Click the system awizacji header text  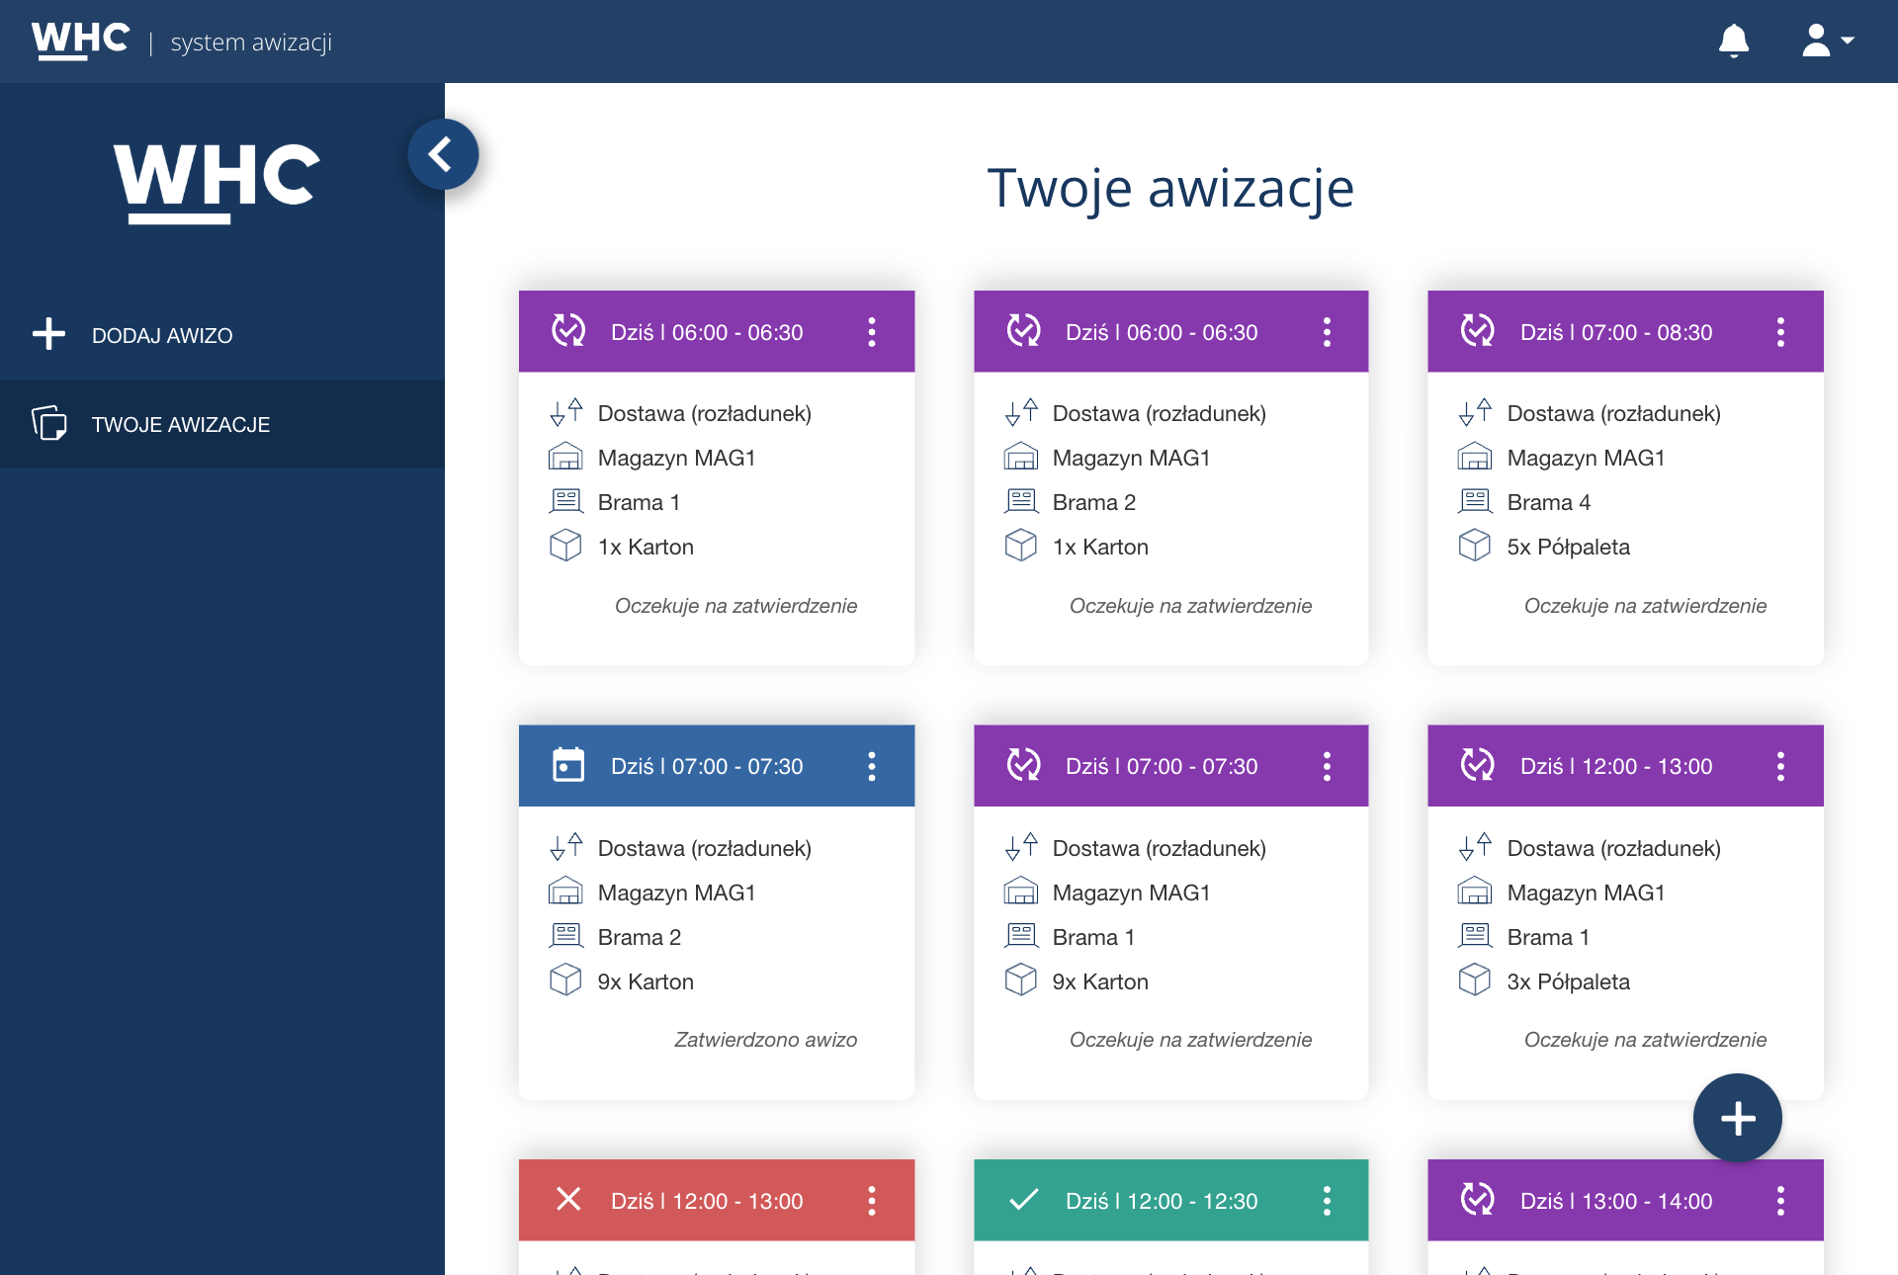(x=251, y=42)
